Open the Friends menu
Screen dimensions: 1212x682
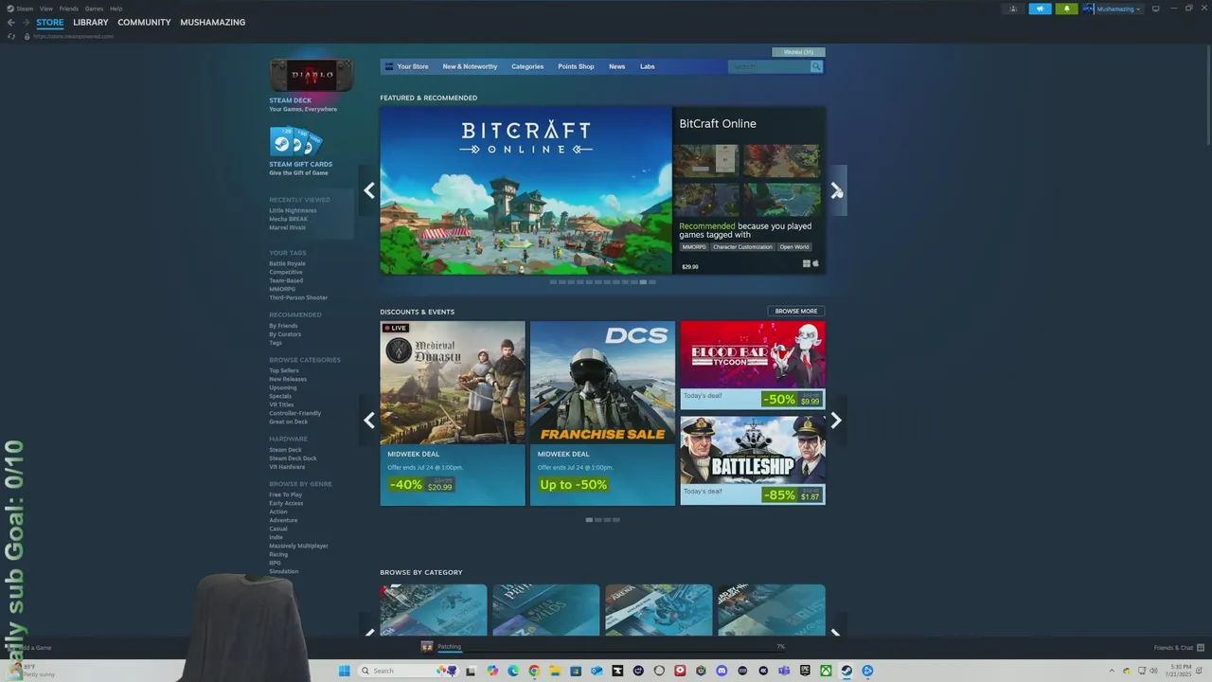pyautogui.click(x=69, y=9)
